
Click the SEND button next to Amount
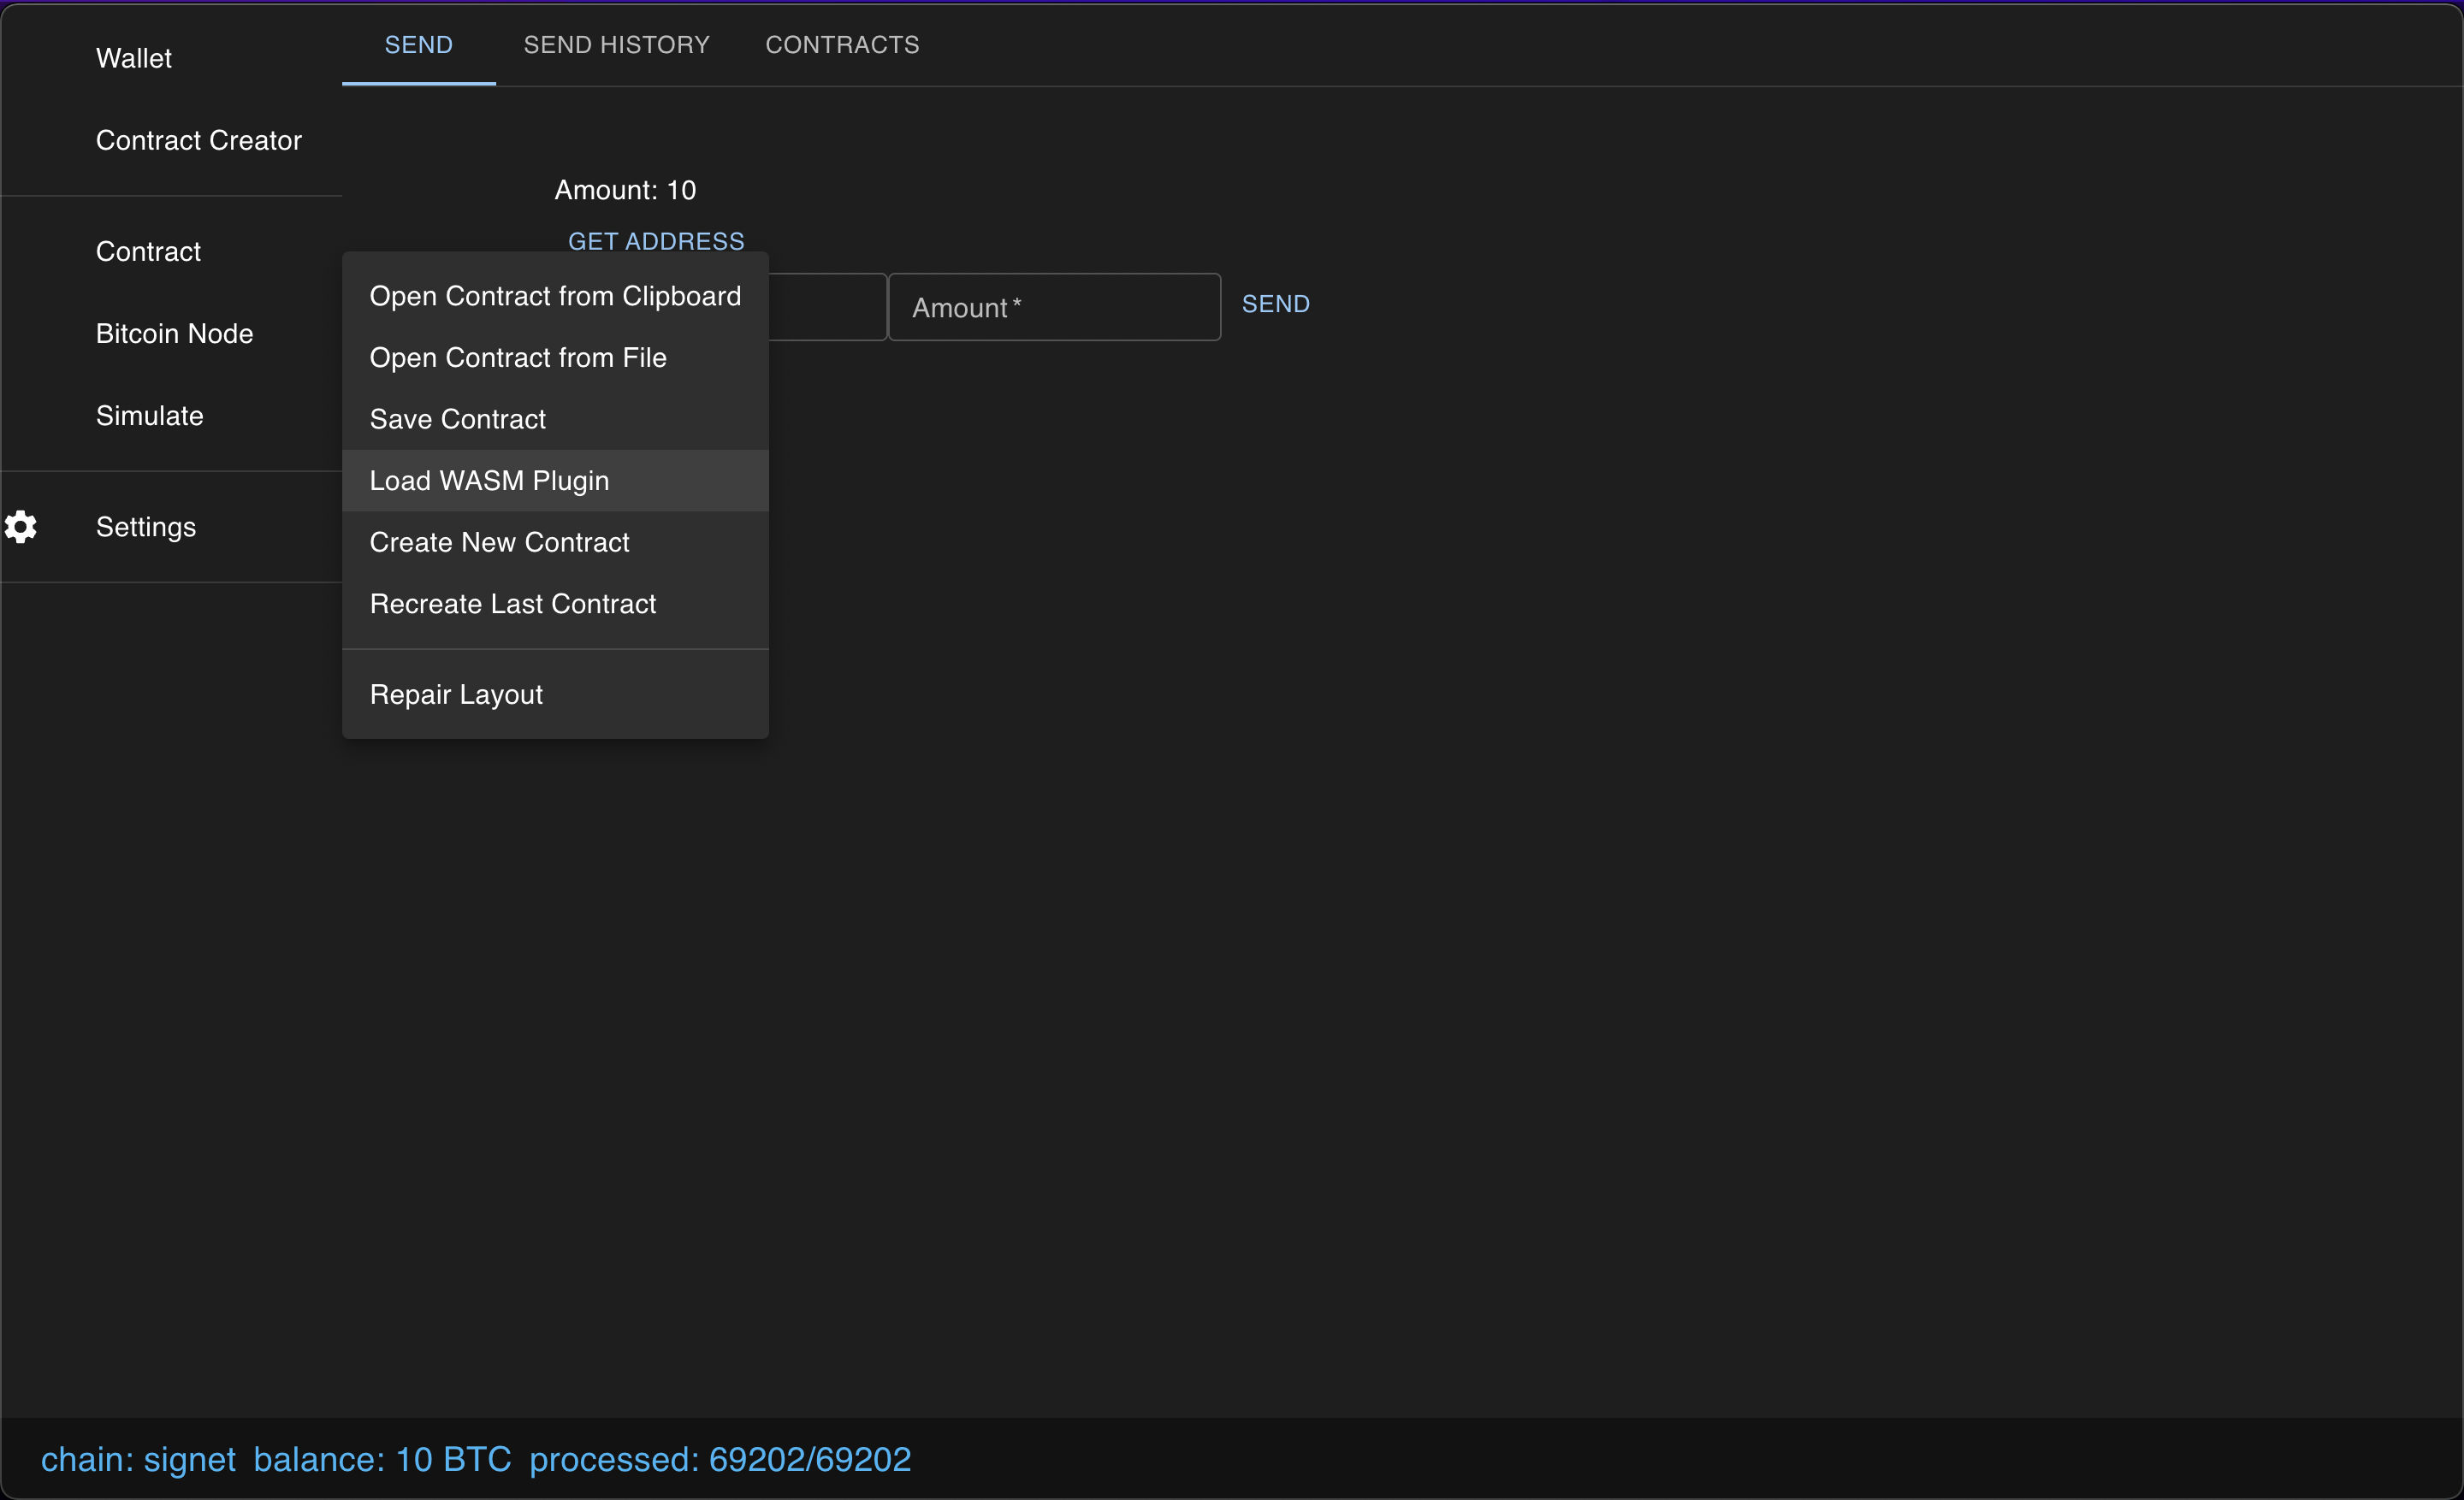tap(1275, 304)
